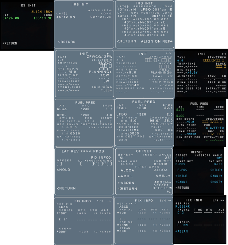
Task: Select intercept angle 30° on black OFFSET page
Action: (x=219, y=158)
